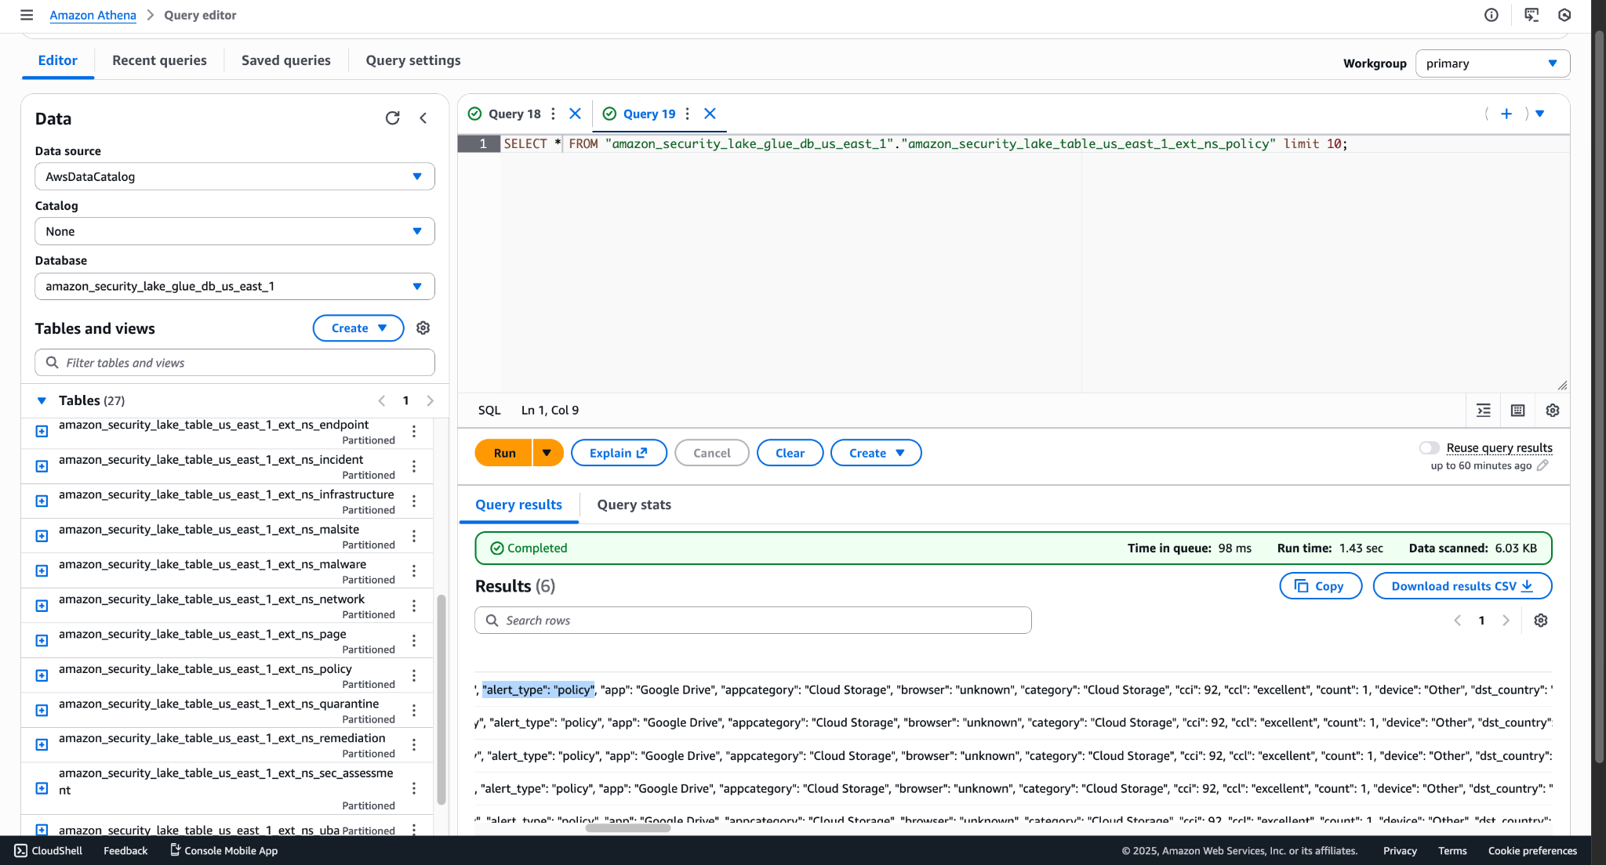Copy the query results
Screen dimensions: 1606x865
pos(1321,586)
